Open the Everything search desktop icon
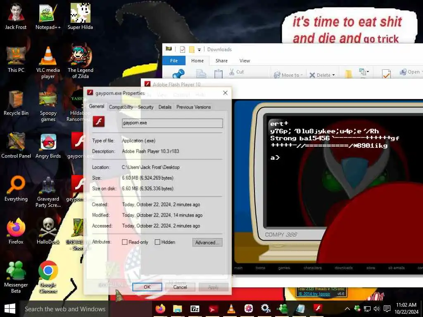Image resolution: width=423 pixels, height=317 pixels. pos(16,188)
